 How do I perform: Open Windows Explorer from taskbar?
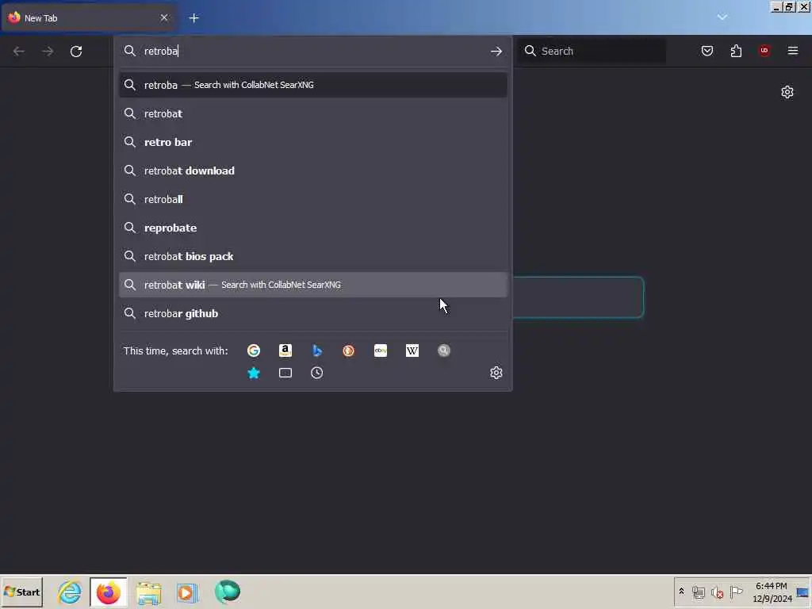point(148,592)
